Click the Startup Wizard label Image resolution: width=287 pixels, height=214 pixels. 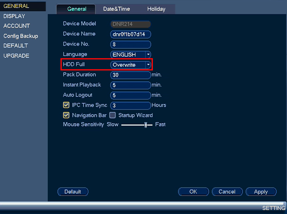point(135,115)
